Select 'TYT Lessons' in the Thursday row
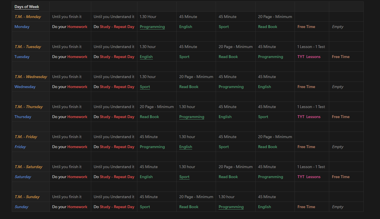This screenshot has width=380, height=219. click(x=309, y=117)
